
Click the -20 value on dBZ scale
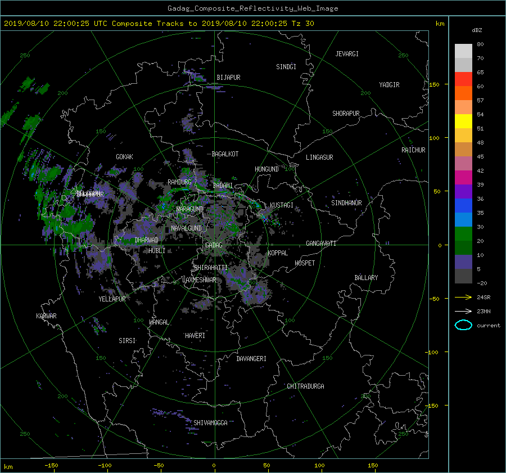click(x=482, y=283)
